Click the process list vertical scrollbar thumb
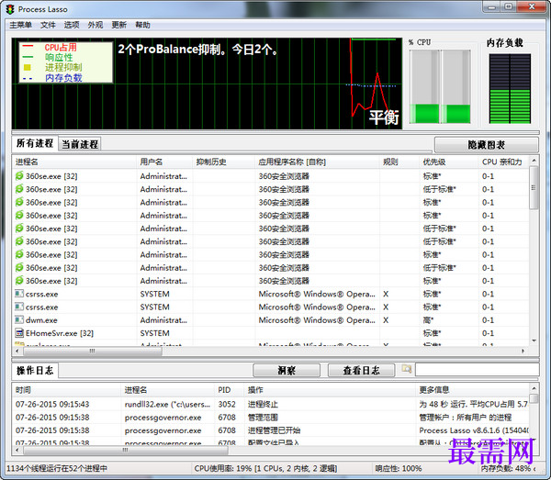The image size is (551, 480). click(534, 187)
